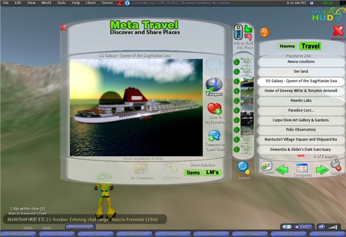Open the Client menu
The width and height of the screenshot is (346, 237).
tap(91, 3)
